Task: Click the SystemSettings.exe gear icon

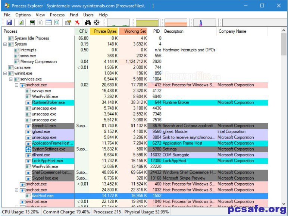Action: (x=28, y=149)
